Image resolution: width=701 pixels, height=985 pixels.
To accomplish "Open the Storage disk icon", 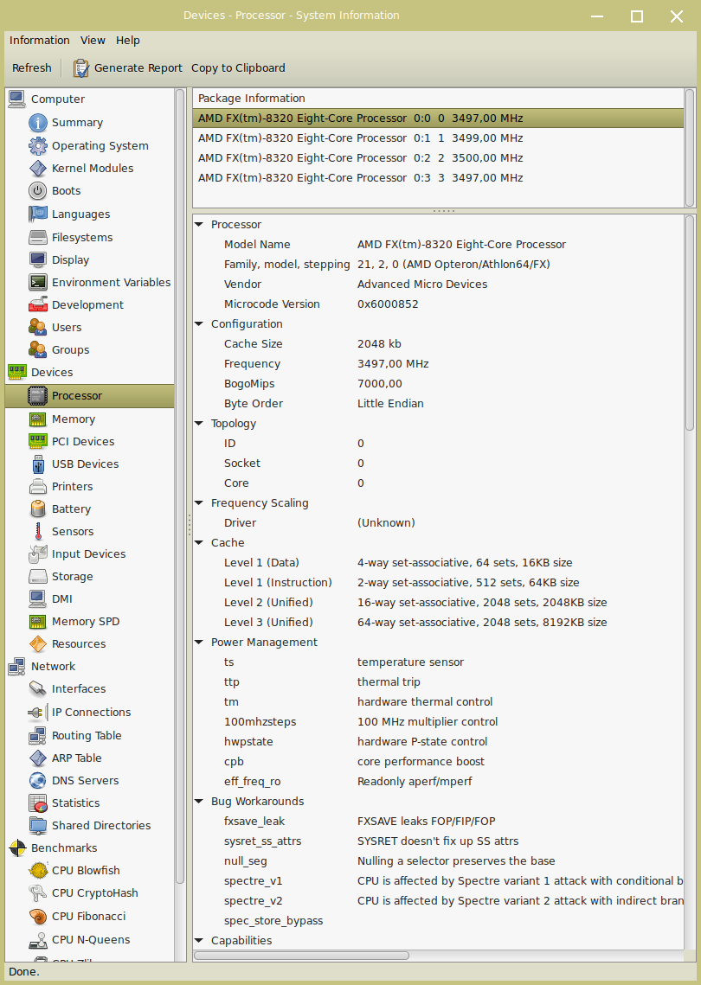I will click(x=38, y=577).
